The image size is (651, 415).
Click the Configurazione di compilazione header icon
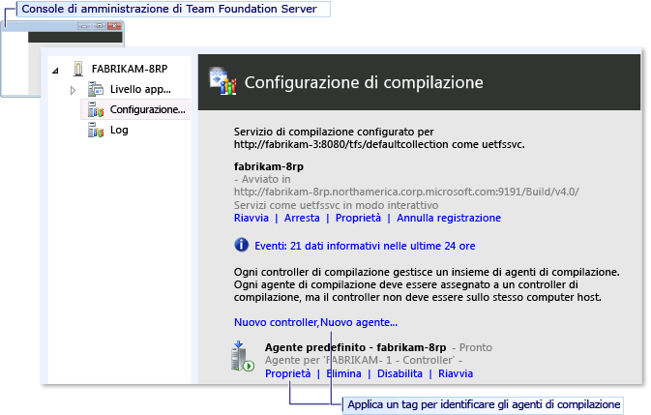(222, 82)
